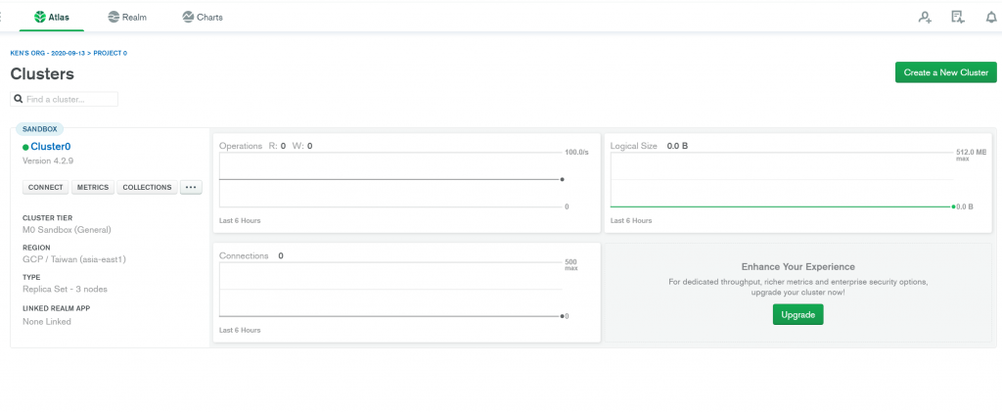Select "Replica Set - 3 nodes" text

click(x=65, y=289)
